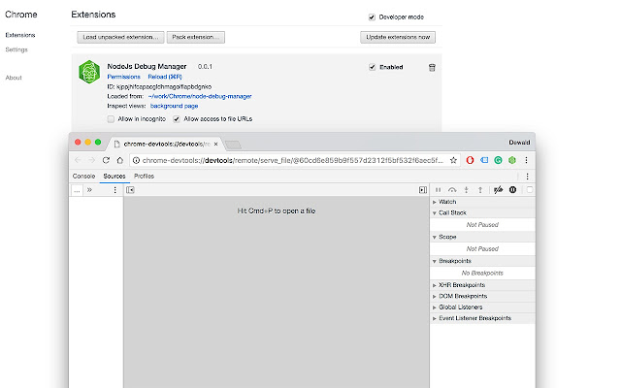This screenshot has width=621, height=388.
Task: Click the Dewald profile name
Action: point(519,143)
